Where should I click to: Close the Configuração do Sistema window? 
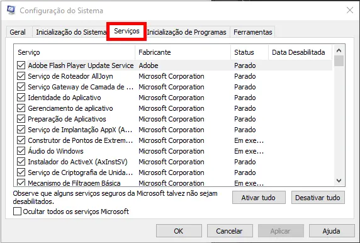[x=350, y=10]
